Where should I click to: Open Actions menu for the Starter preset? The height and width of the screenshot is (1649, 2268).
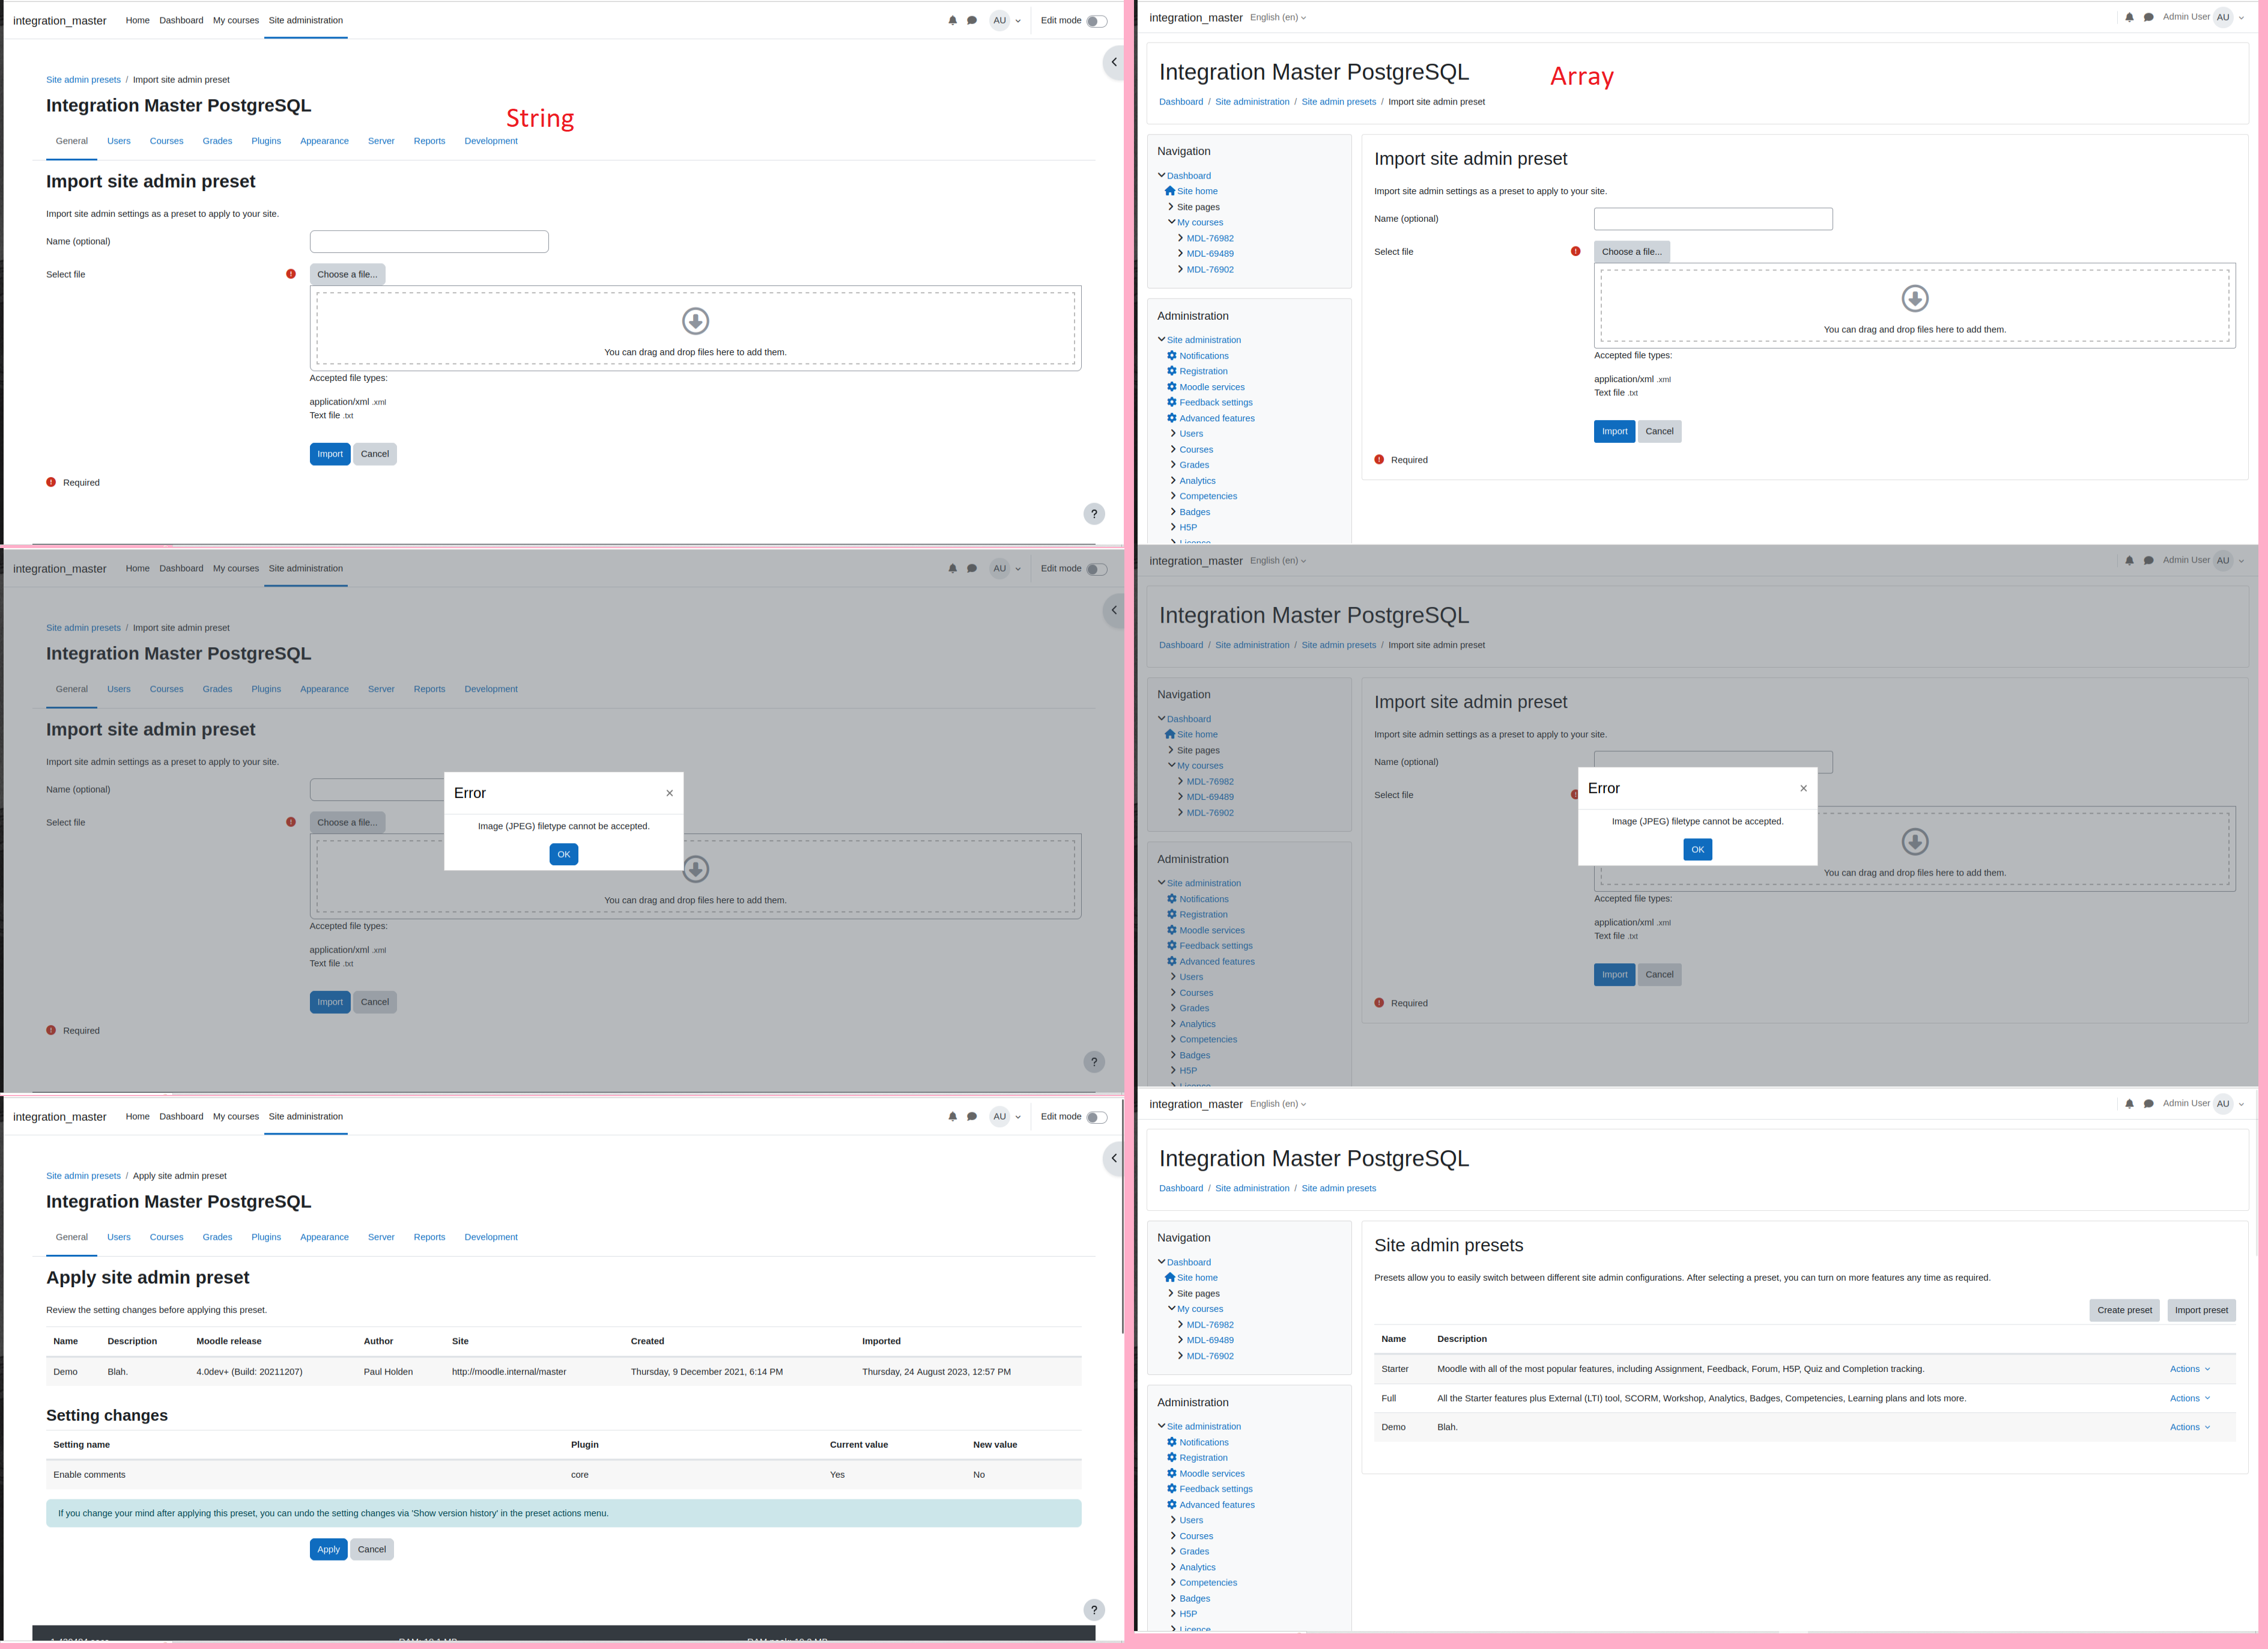2190,1369
